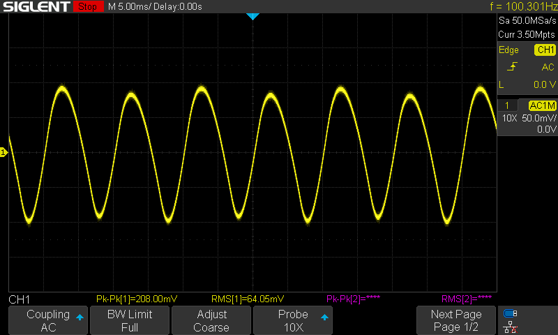Open the Probe 10X attenuation menu
This screenshot has height=335, width=558.
(293, 320)
